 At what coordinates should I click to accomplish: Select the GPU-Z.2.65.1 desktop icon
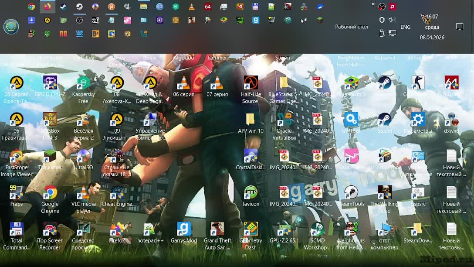(284, 233)
